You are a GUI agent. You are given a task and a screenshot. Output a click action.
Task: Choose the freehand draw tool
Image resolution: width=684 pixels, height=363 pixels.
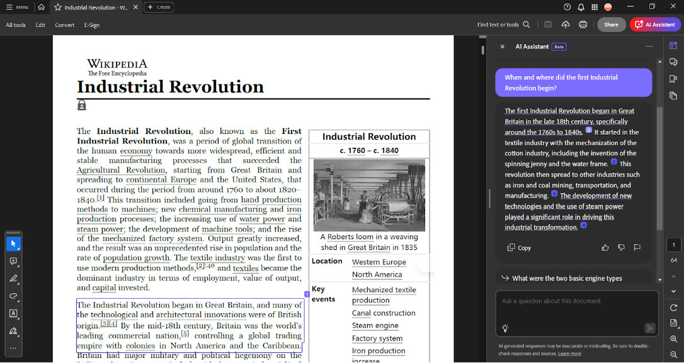(13, 296)
